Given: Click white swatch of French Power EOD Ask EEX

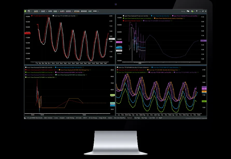Looking at the screenshot, I should tap(26, 67).
